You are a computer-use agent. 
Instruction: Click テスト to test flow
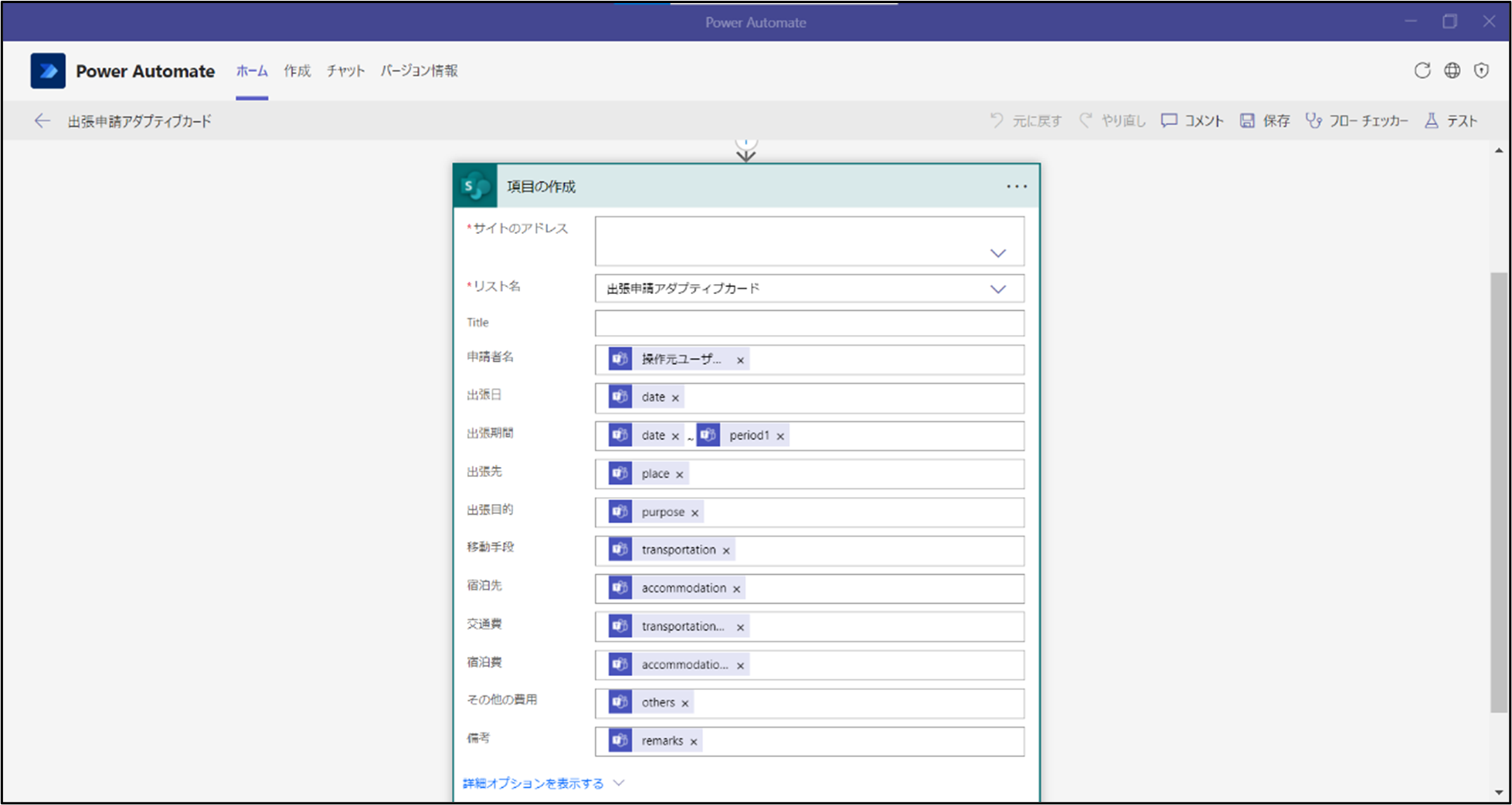(1451, 121)
